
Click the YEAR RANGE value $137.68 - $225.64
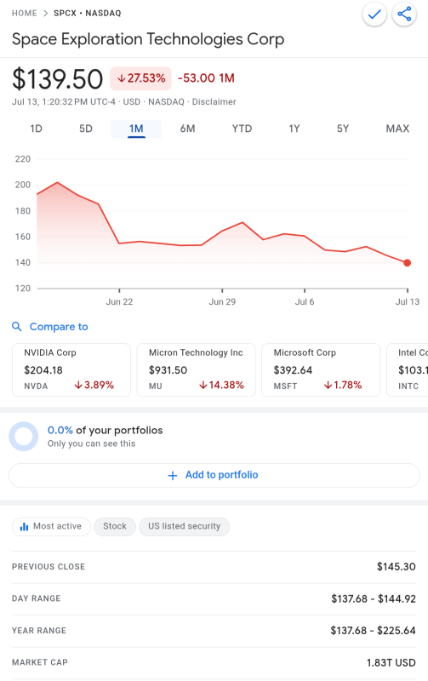(373, 631)
